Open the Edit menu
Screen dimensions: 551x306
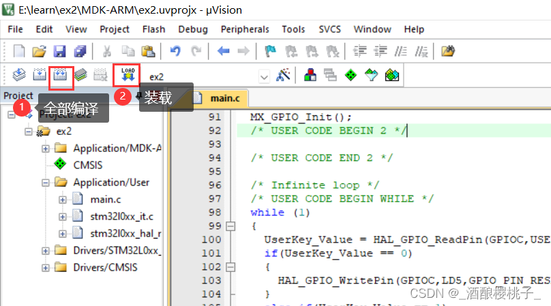point(44,29)
